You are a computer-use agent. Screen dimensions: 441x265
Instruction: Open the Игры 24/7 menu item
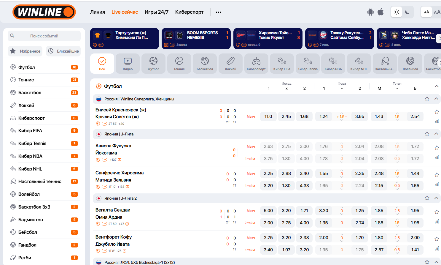pyautogui.click(x=157, y=12)
